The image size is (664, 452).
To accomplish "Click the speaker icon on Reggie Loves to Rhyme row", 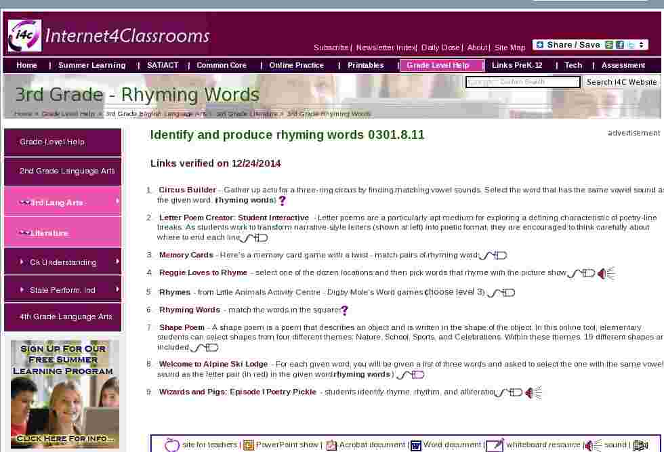I will point(606,274).
